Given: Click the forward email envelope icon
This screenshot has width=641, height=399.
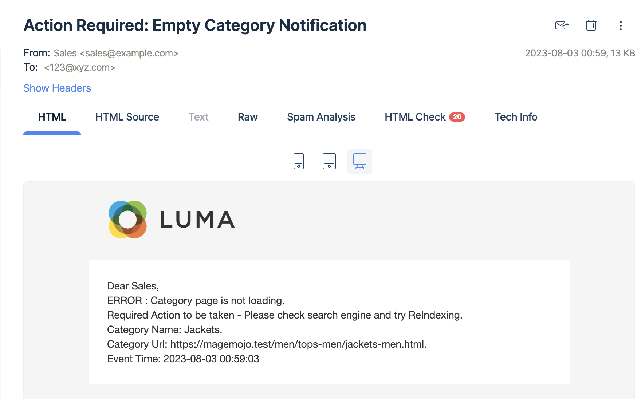Looking at the screenshot, I should point(562,25).
